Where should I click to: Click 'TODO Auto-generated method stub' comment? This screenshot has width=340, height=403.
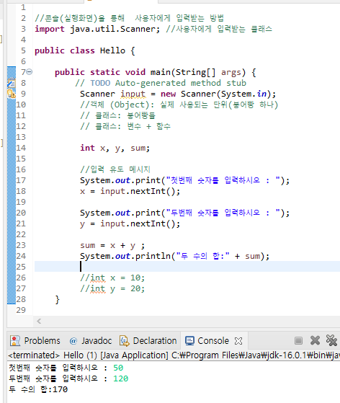pos(168,84)
